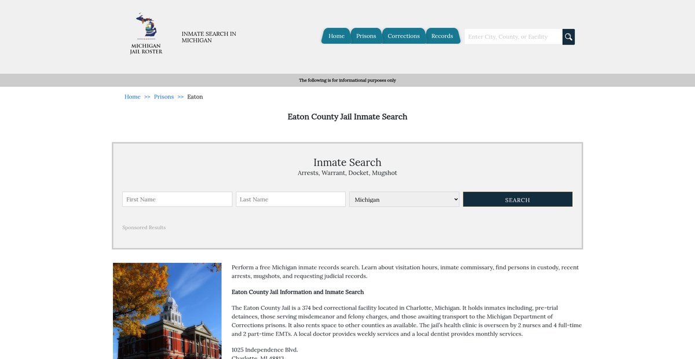Click the Michigan Jail Roster logo
The width and height of the screenshot is (695, 359).
146,34
